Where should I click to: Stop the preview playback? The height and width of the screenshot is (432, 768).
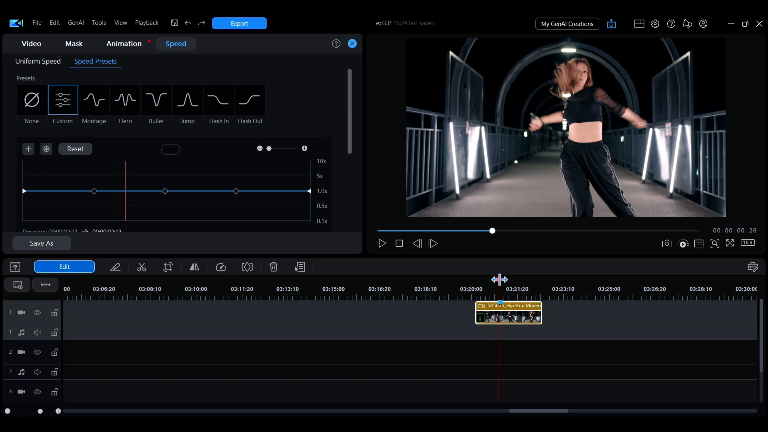399,244
